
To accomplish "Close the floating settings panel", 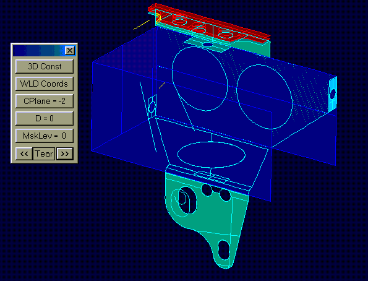I will (x=70, y=51).
